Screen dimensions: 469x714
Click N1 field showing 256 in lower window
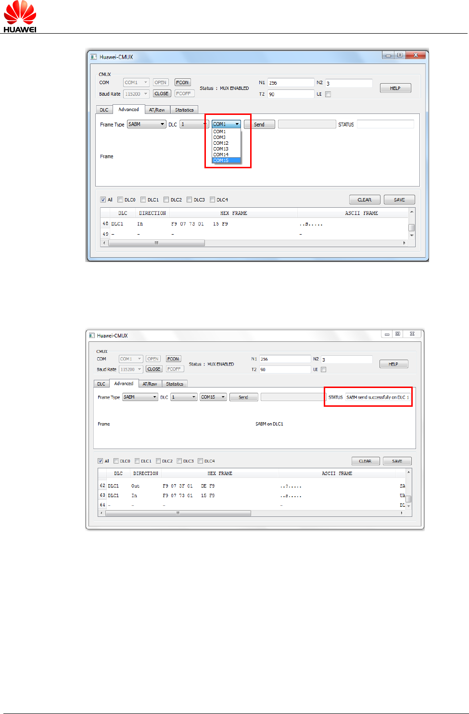point(285,359)
